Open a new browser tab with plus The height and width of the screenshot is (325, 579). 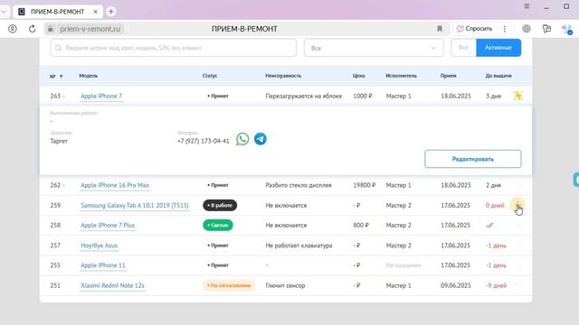tap(110, 12)
